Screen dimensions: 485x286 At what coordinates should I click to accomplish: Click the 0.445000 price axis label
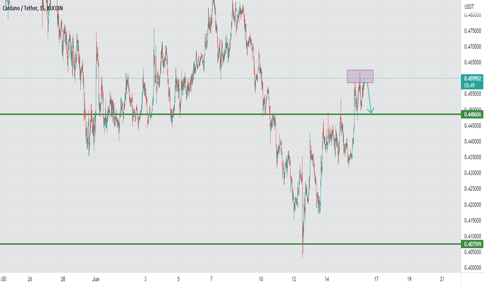point(473,126)
